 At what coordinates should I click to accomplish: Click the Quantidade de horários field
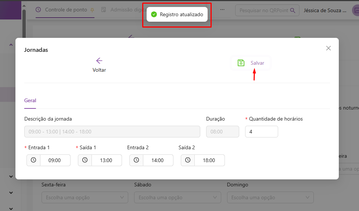261,132
